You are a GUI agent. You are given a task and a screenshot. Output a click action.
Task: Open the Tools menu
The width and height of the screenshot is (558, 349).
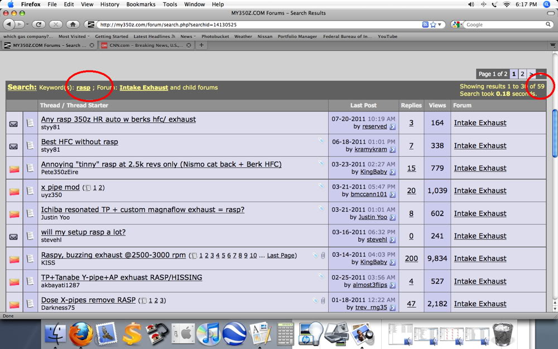(170, 4)
